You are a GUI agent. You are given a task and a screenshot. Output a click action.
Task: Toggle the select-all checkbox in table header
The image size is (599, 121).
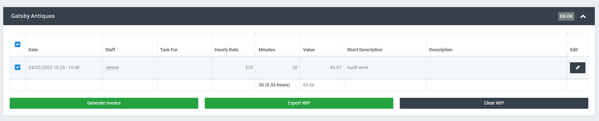point(18,44)
